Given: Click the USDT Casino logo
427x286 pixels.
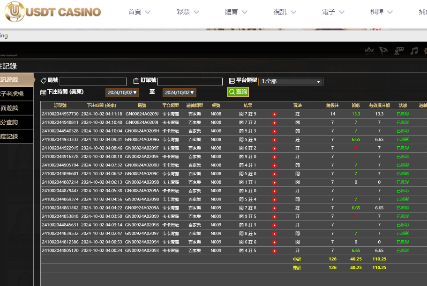Looking at the screenshot, I should pos(52,12).
